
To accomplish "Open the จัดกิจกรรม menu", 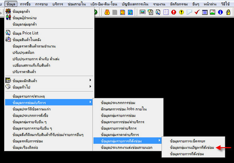I will point(179,4).
